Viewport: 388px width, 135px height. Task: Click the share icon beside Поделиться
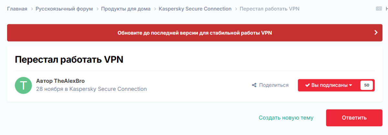coord(254,85)
